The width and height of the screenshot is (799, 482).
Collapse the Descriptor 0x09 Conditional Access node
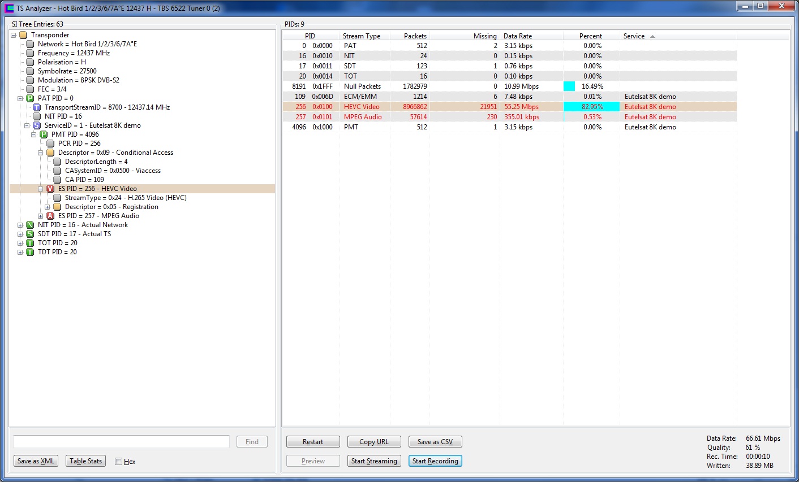pos(41,153)
